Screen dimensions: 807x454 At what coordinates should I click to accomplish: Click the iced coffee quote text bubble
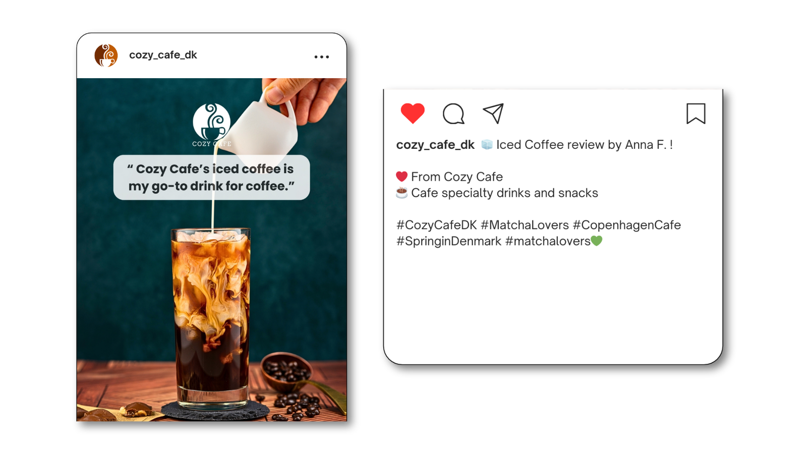(x=211, y=178)
